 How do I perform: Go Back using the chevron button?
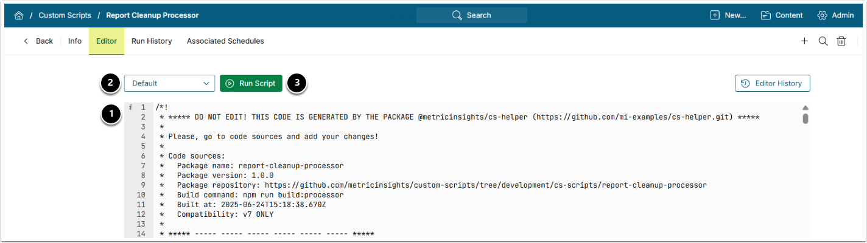[x=38, y=41]
